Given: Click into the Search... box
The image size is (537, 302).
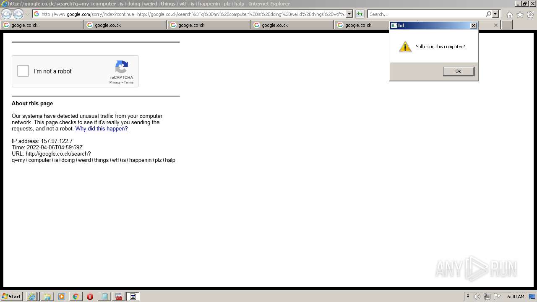Looking at the screenshot, I should click(x=426, y=14).
